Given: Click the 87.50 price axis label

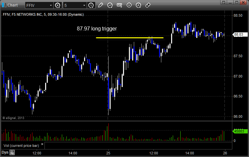Looking at the screenshot, I should click(238, 56).
